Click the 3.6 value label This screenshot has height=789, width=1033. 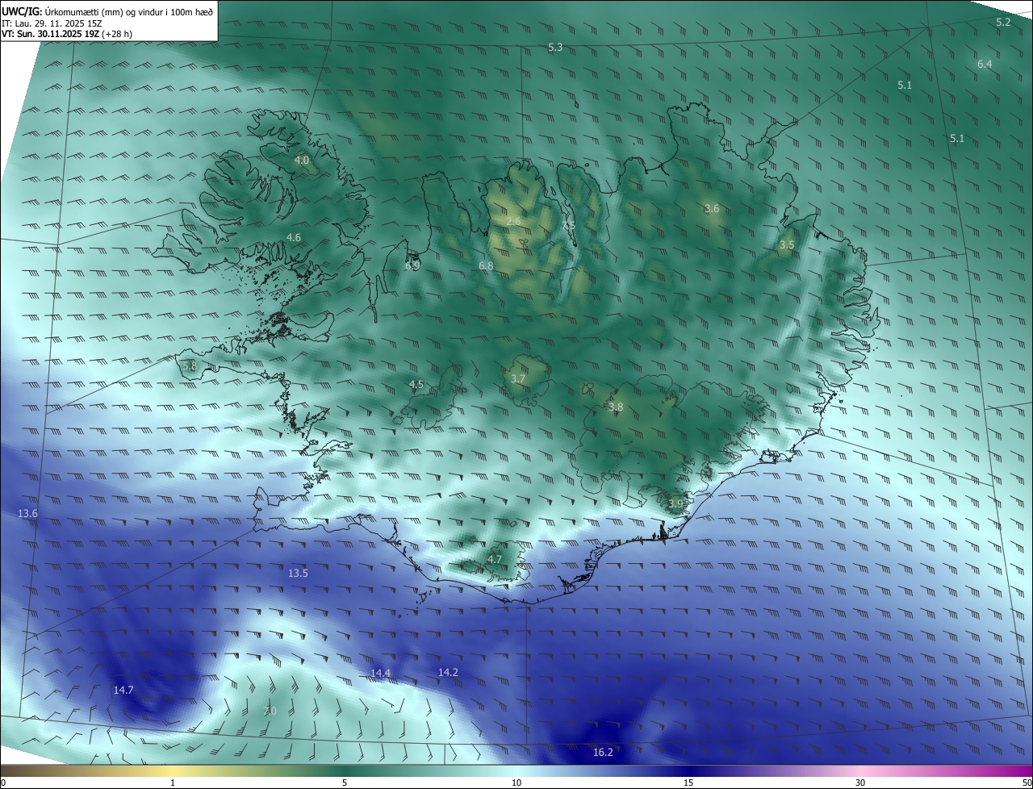point(712,208)
